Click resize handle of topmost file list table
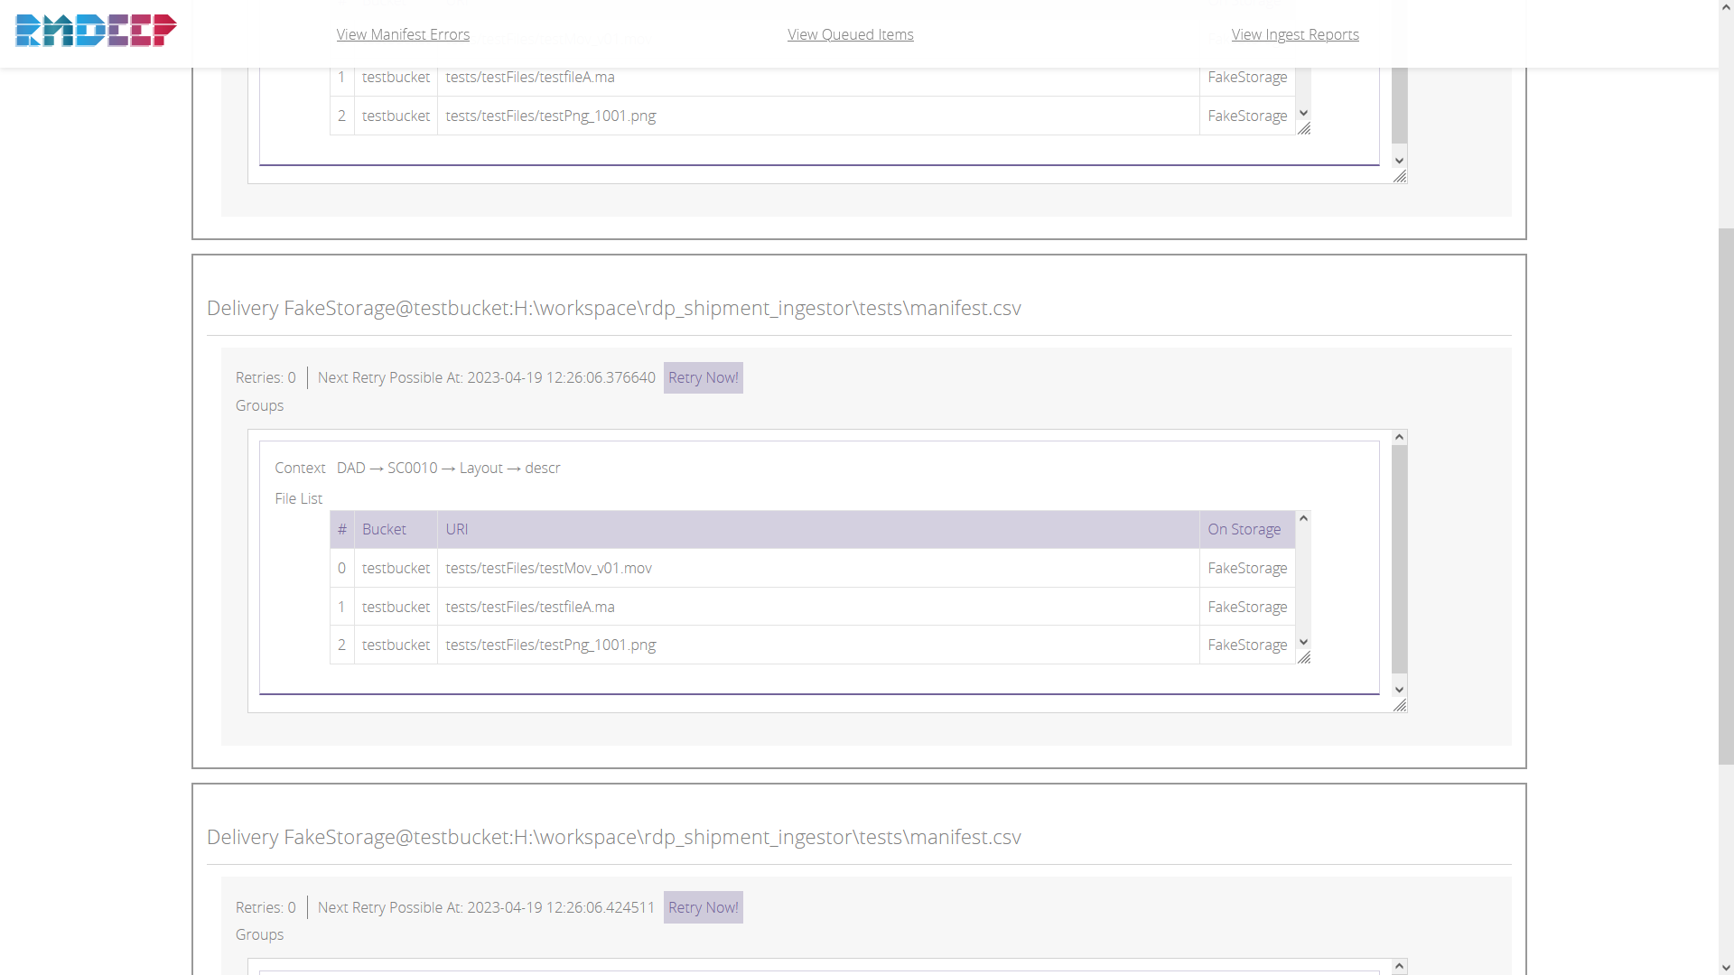Viewport: 1734px width, 975px height. click(x=1304, y=129)
